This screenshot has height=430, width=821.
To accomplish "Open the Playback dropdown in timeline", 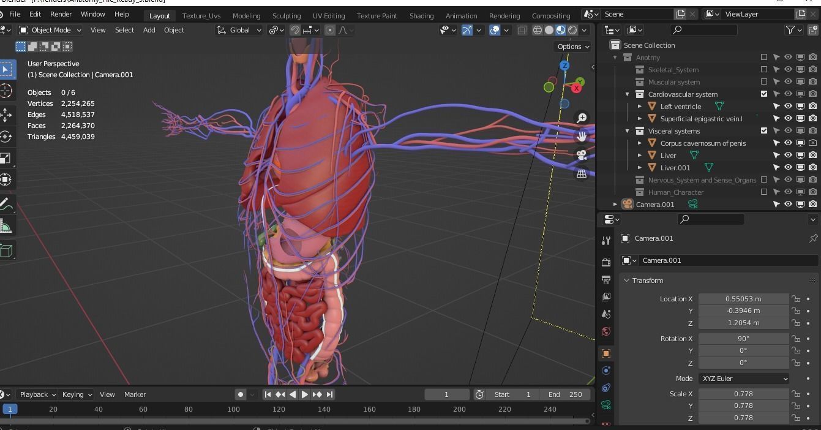I will [37, 394].
